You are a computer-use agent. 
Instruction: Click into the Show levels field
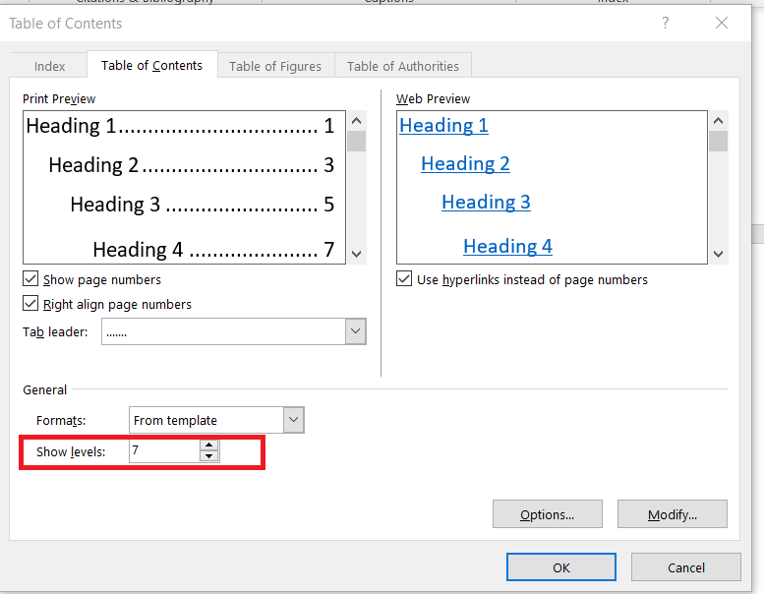click(164, 451)
